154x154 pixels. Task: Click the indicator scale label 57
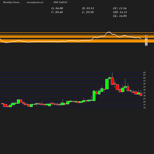[x=146, y=36]
